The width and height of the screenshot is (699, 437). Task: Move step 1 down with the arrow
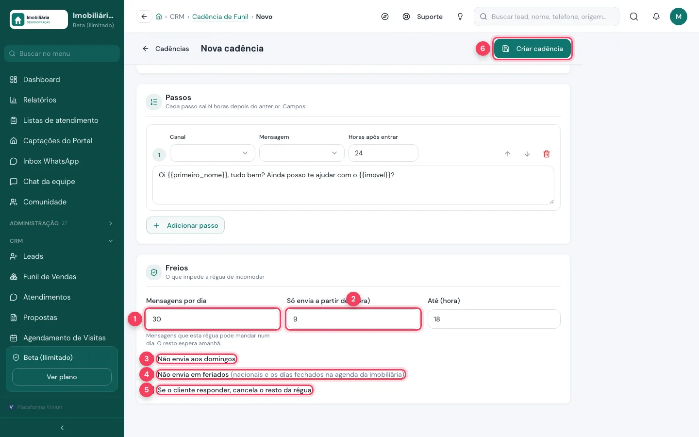click(527, 154)
